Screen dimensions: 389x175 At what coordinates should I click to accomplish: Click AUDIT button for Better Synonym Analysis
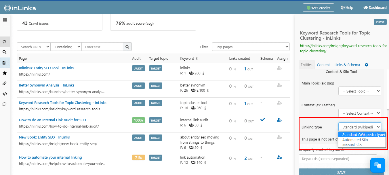point(138,86)
